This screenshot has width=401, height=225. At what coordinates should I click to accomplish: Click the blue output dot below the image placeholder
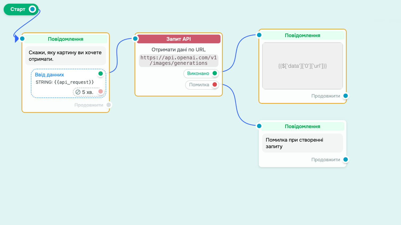[x=346, y=96]
